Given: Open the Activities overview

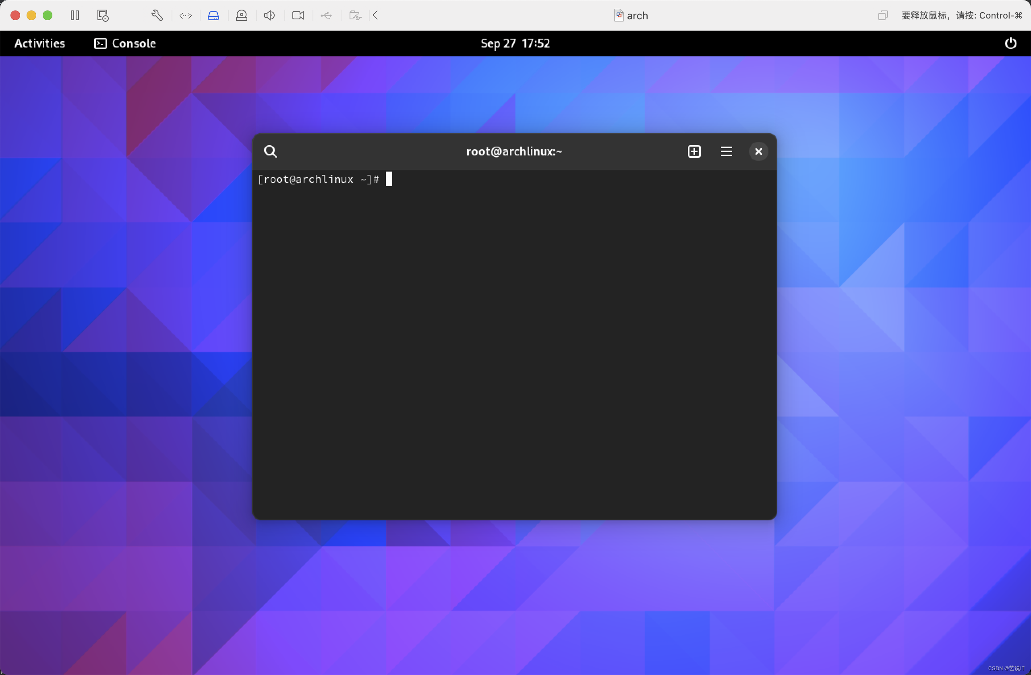Looking at the screenshot, I should point(39,43).
